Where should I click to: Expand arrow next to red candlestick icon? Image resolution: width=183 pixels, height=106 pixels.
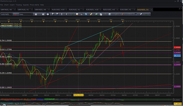18,14
